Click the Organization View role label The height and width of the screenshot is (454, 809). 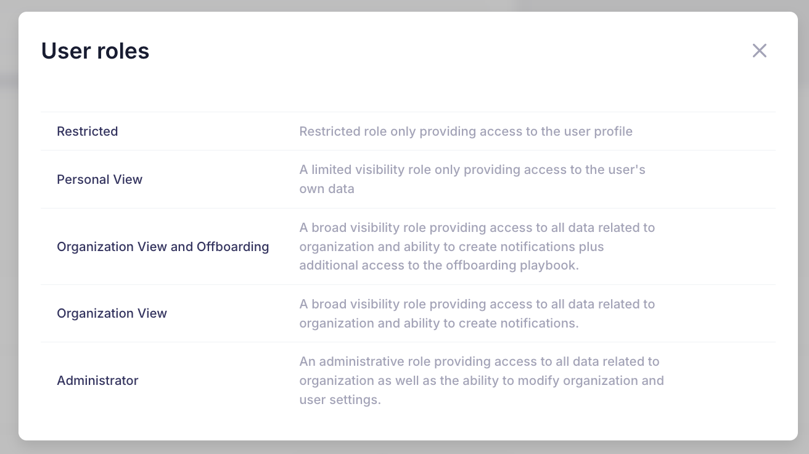click(x=112, y=313)
